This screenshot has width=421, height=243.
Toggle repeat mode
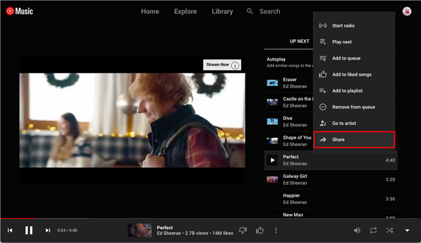pos(373,230)
